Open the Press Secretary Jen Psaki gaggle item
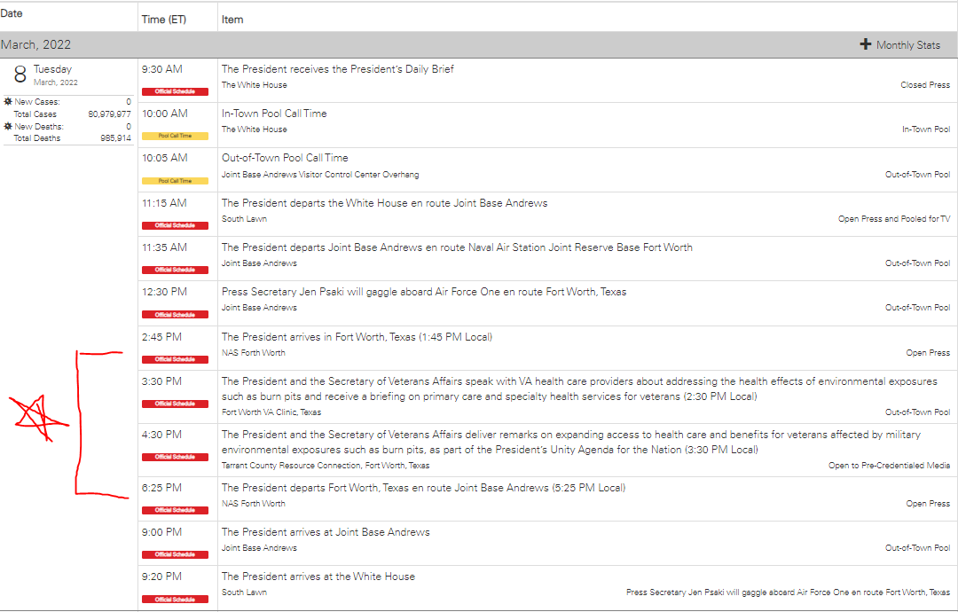This screenshot has width=958, height=612. tap(423, 292)
